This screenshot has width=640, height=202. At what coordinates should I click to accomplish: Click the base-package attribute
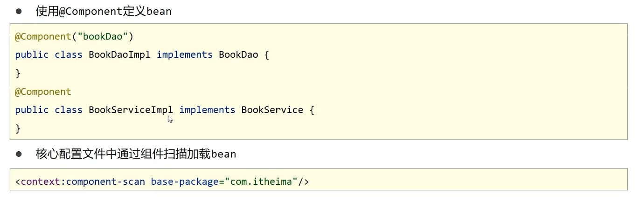point(185,181)
